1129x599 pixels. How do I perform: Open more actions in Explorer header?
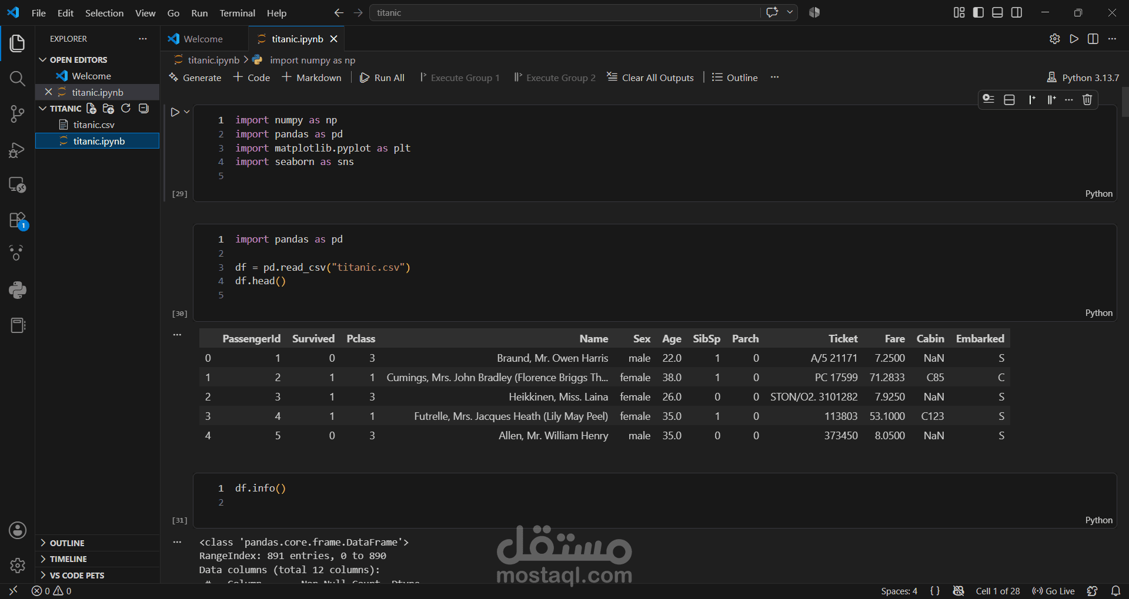coord(143,39)
